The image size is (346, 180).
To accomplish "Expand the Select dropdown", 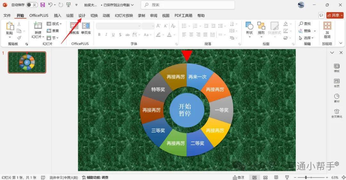I will click(306, 38).
